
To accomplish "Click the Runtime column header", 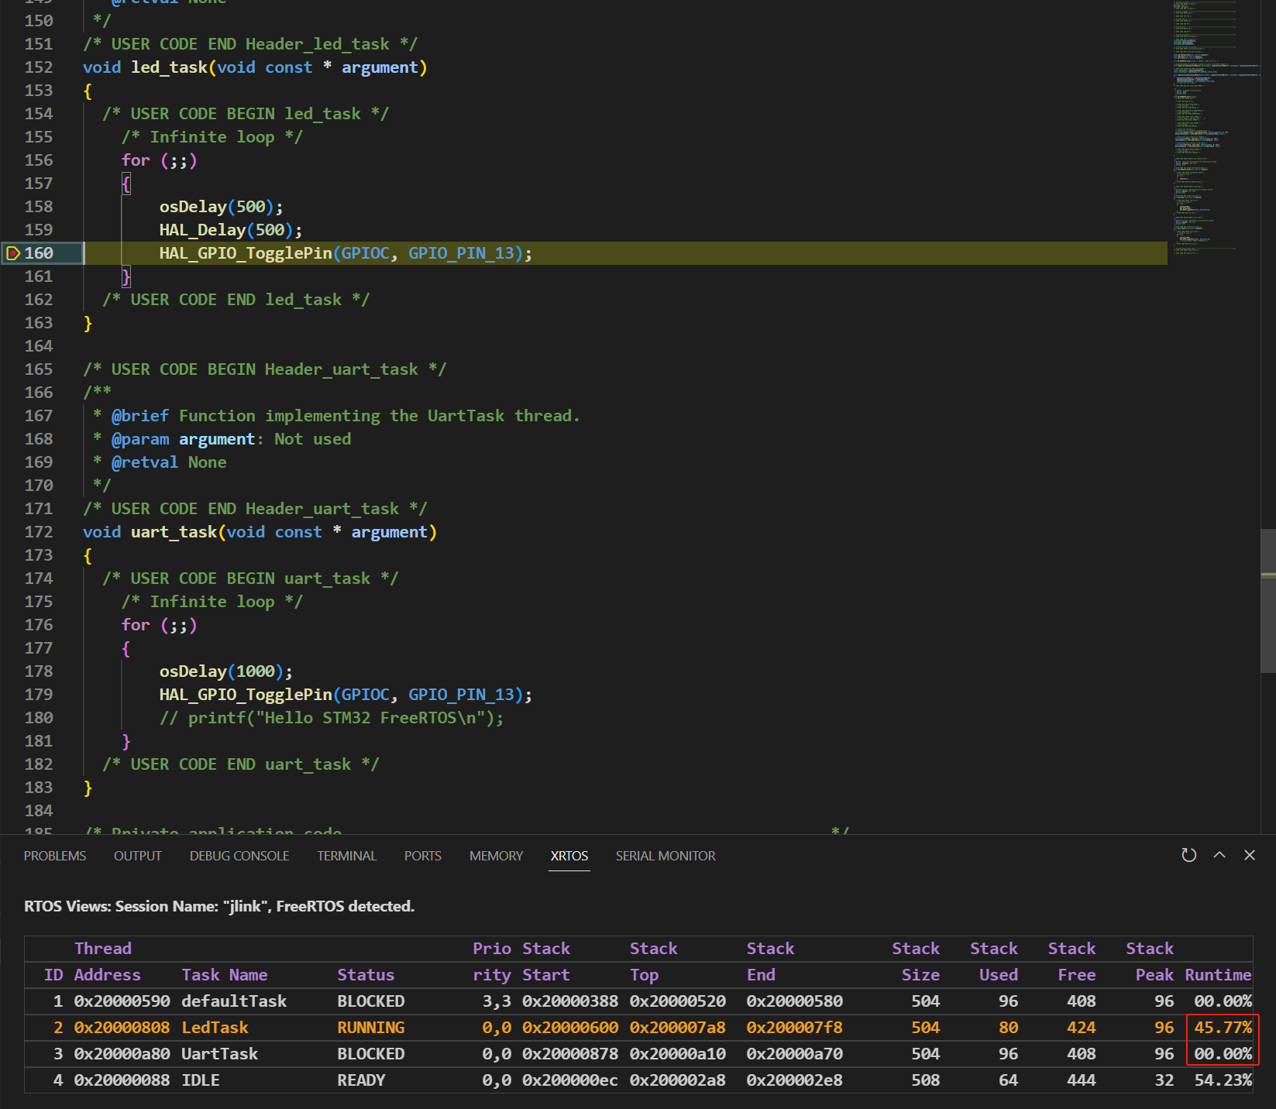I will pos(1218,975).
